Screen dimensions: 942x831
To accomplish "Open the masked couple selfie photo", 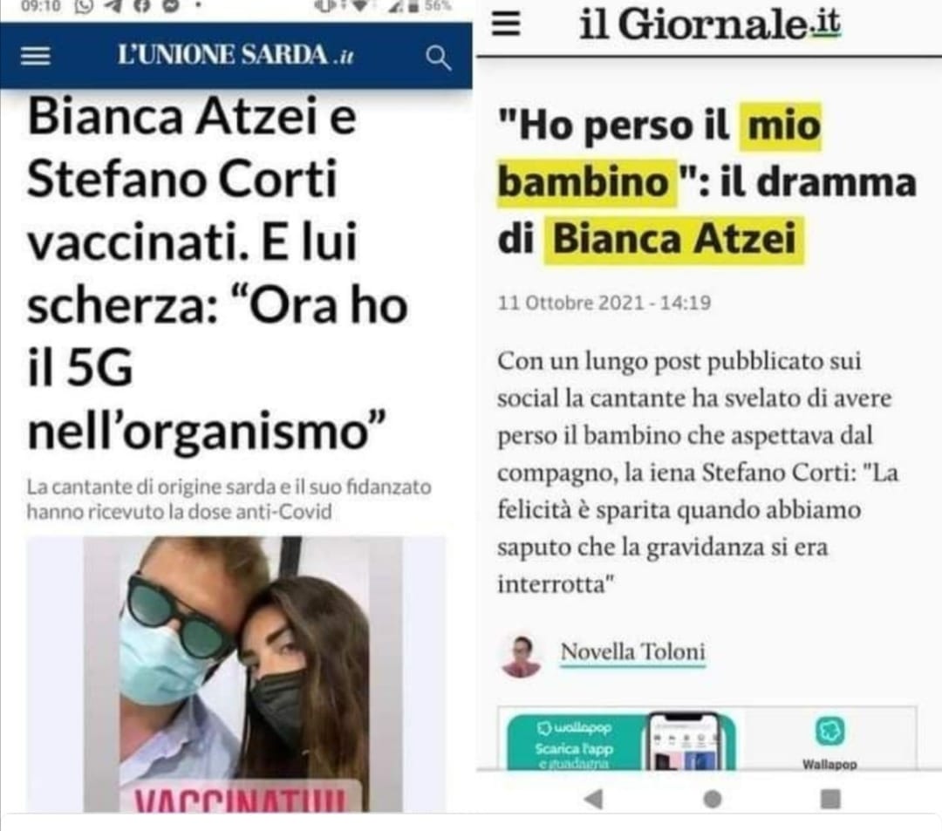I will click(x=236, y=674).
